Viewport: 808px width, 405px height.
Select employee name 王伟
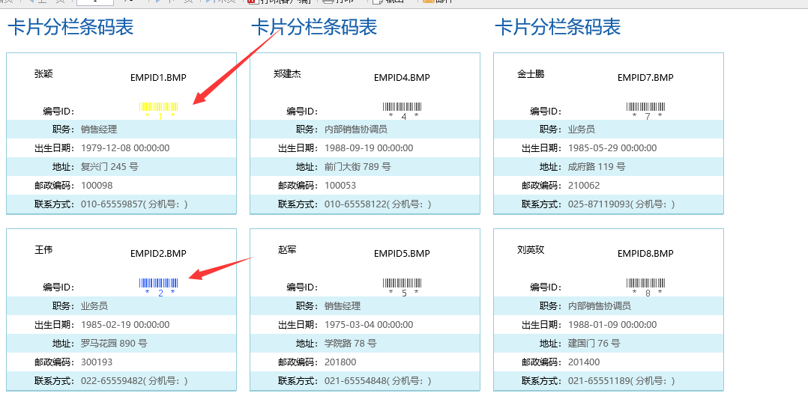43,249
